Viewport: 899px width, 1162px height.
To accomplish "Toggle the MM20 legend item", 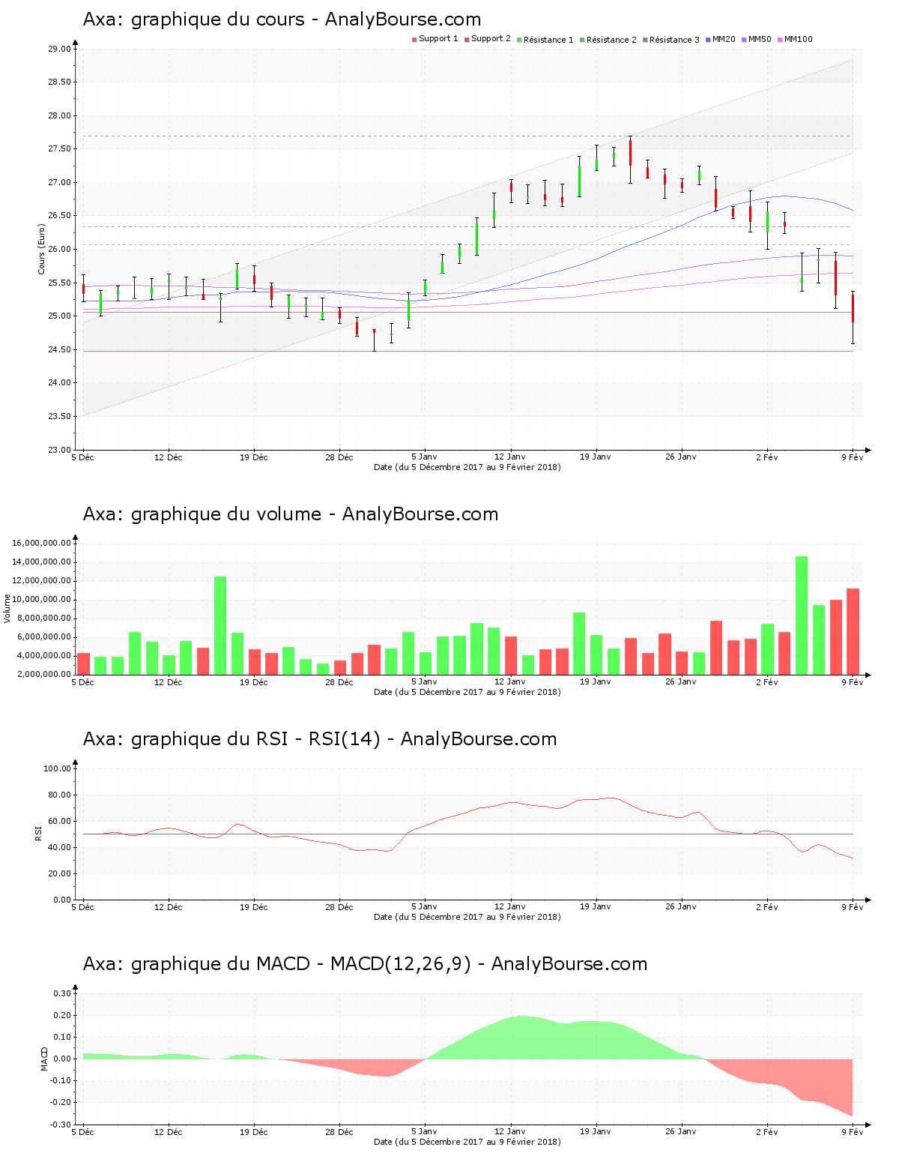I will [724, 39].
